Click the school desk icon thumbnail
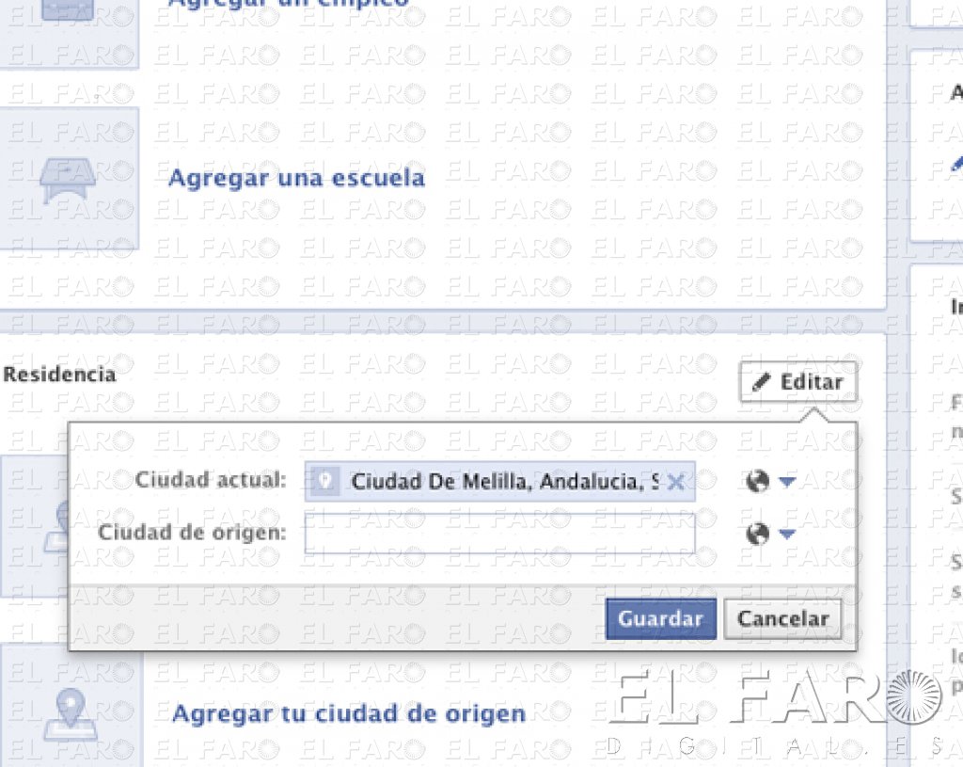 68,178
